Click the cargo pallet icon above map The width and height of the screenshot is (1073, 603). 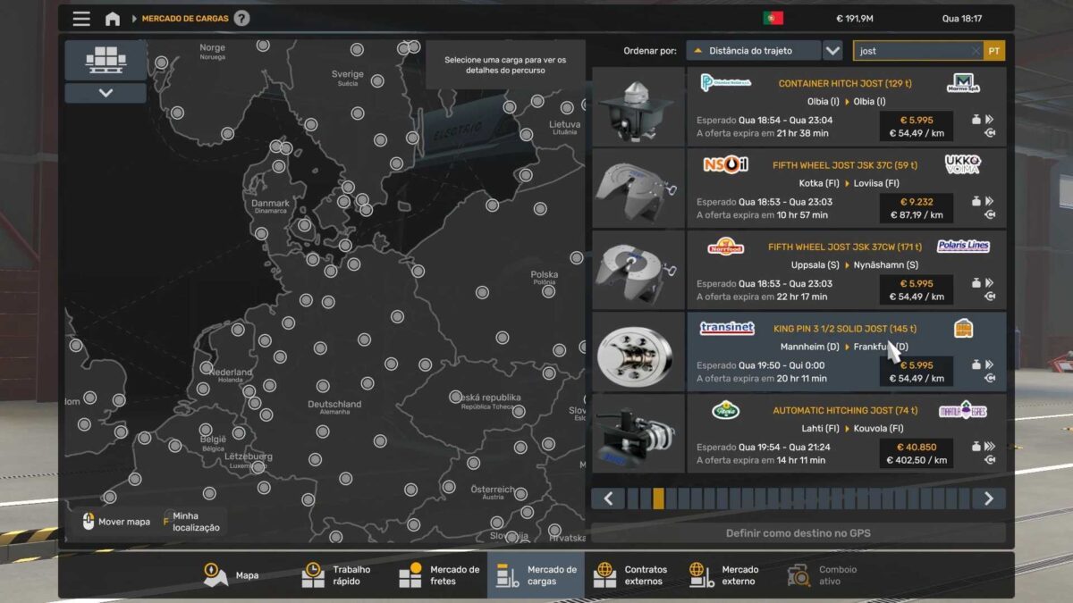point(105,60)
